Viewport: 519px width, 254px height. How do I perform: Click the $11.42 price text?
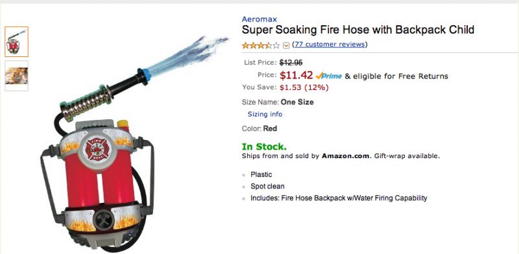point(296,75)
